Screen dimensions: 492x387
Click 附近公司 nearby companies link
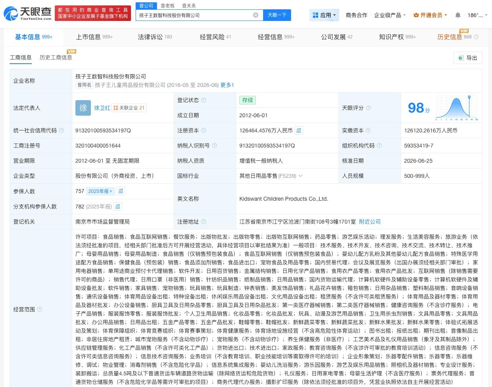pos(370,222)
